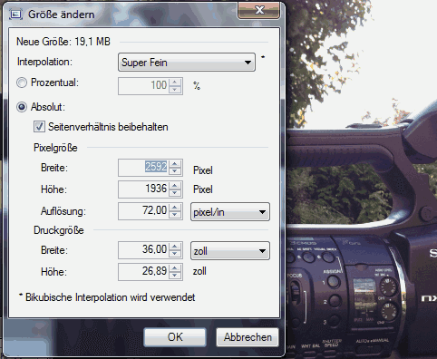
Task: Click the Größe ändern dialog title icon
Action: (15, 15)
